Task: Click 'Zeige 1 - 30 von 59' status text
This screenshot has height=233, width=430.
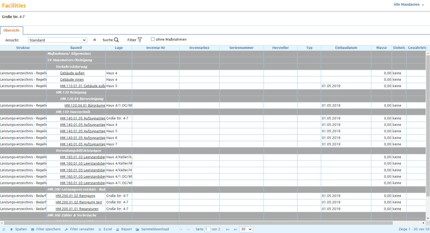Action: point(414,229)
